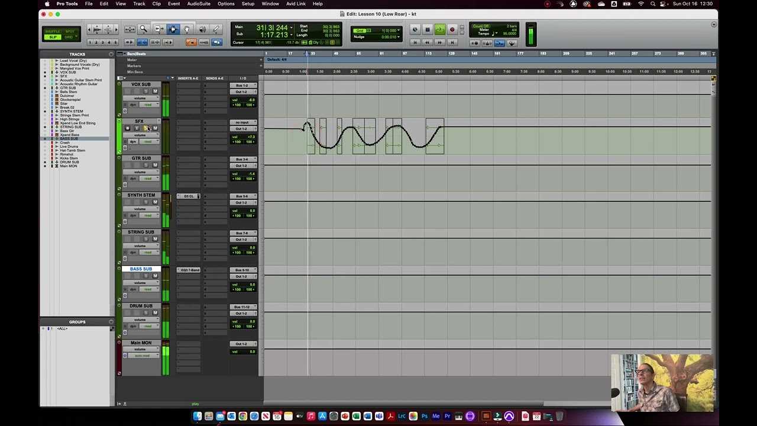The height and width of the screenshot is (426, 757).
Task: Open Finder from the Dock
Action: tap(198, 417)
